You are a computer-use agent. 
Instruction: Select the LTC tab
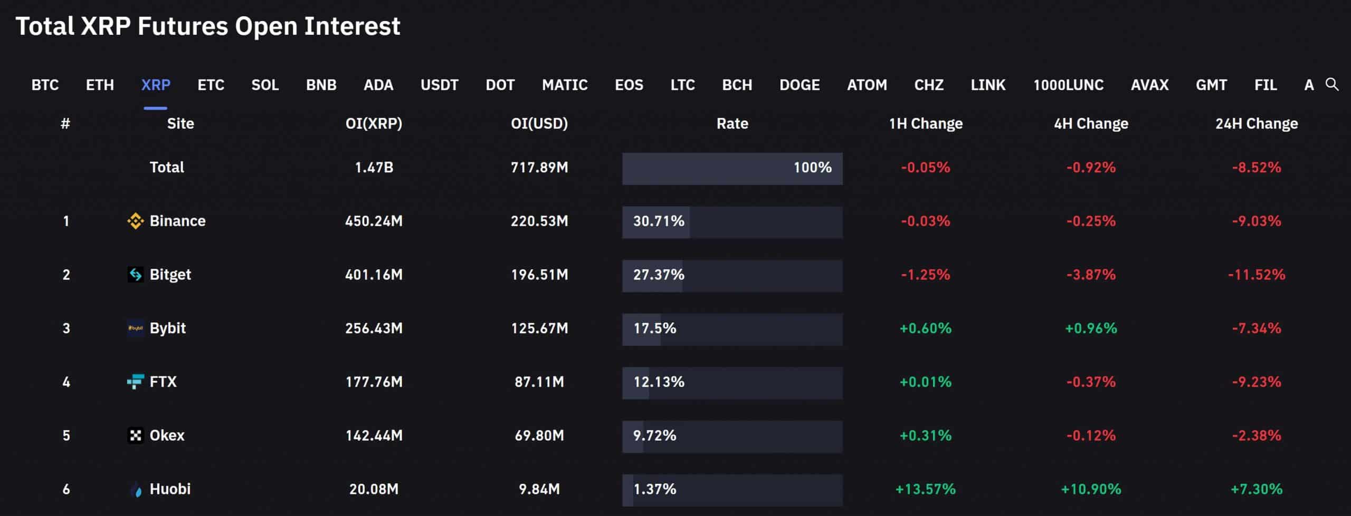click(682, 85)
